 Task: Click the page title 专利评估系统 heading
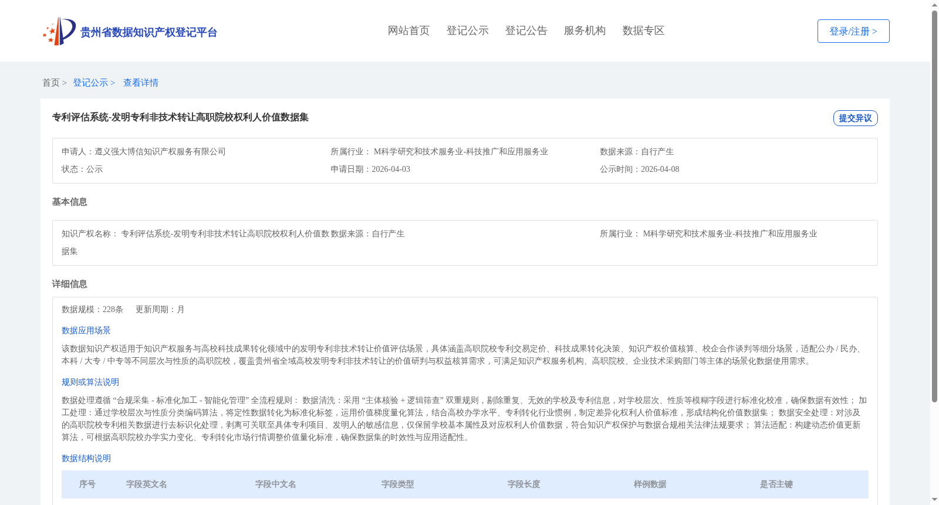pyautogui.click(x=180, y=117)
